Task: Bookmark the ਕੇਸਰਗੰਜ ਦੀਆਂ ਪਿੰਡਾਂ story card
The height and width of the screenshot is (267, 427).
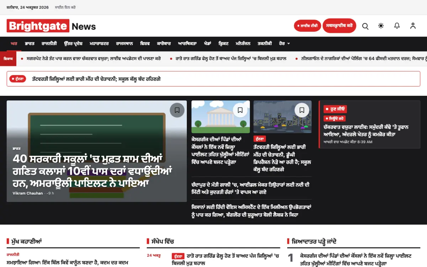Action: point(240,110)
